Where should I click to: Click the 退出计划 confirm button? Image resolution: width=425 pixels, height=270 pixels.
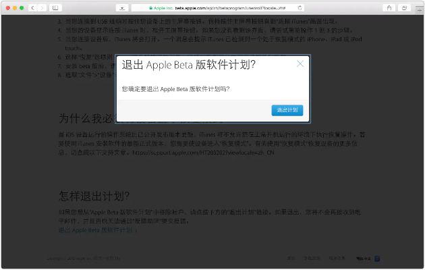coord(288,110)
